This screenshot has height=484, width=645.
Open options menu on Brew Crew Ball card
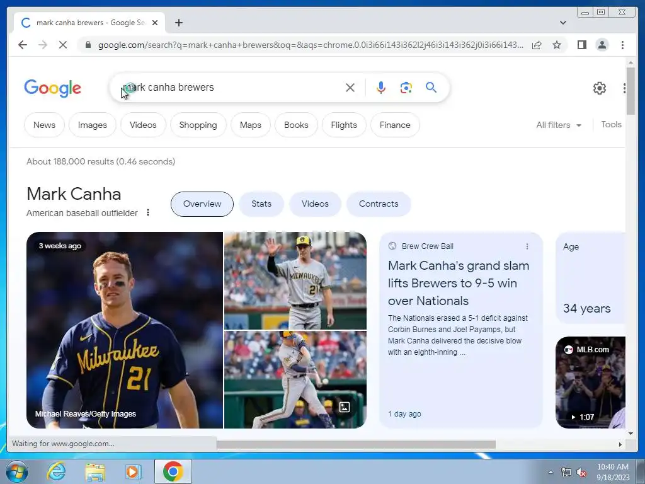click(x=527, y=246)
